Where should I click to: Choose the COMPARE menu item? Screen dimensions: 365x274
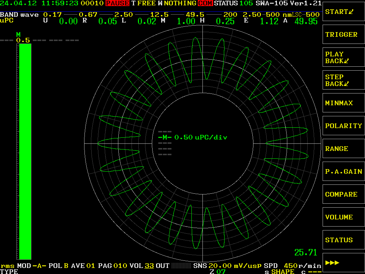click(344, 194)
